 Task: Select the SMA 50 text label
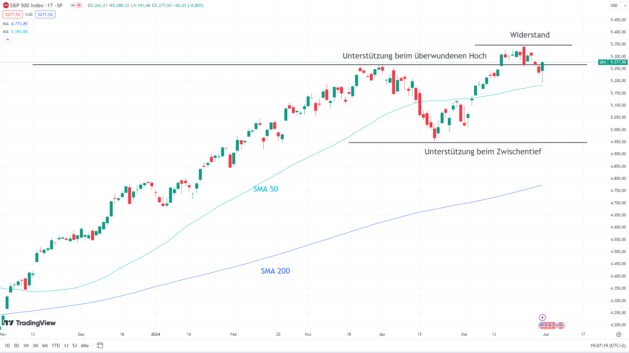pyautogui.click(x=266, y=189)
